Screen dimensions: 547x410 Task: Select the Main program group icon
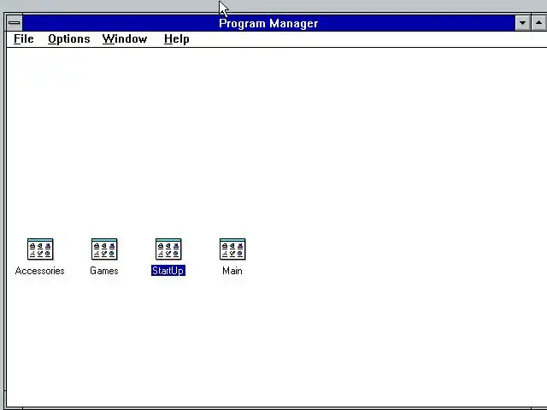tap(232, 249)
